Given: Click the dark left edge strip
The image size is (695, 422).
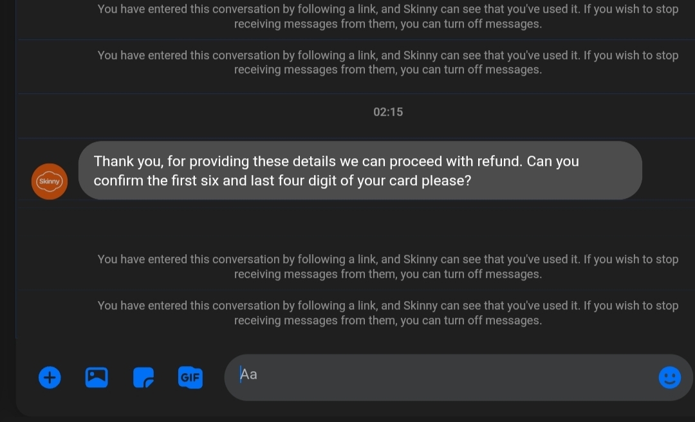Looking at the screenshot, I should point(8,193).
